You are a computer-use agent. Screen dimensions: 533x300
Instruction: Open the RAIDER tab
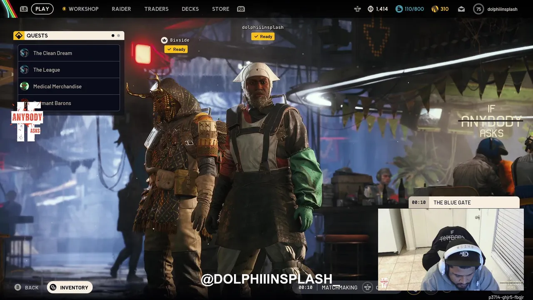pyautogui.click(x=121, y=9)
